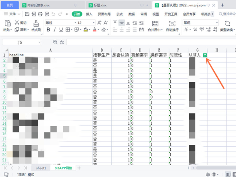
Task: Open the 数据 ribbon tab
Action: click(131, 14)
